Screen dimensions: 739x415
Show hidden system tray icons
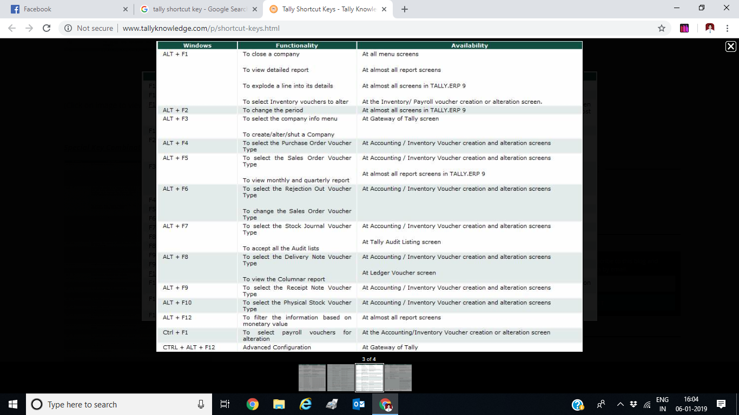click(621, 404)
